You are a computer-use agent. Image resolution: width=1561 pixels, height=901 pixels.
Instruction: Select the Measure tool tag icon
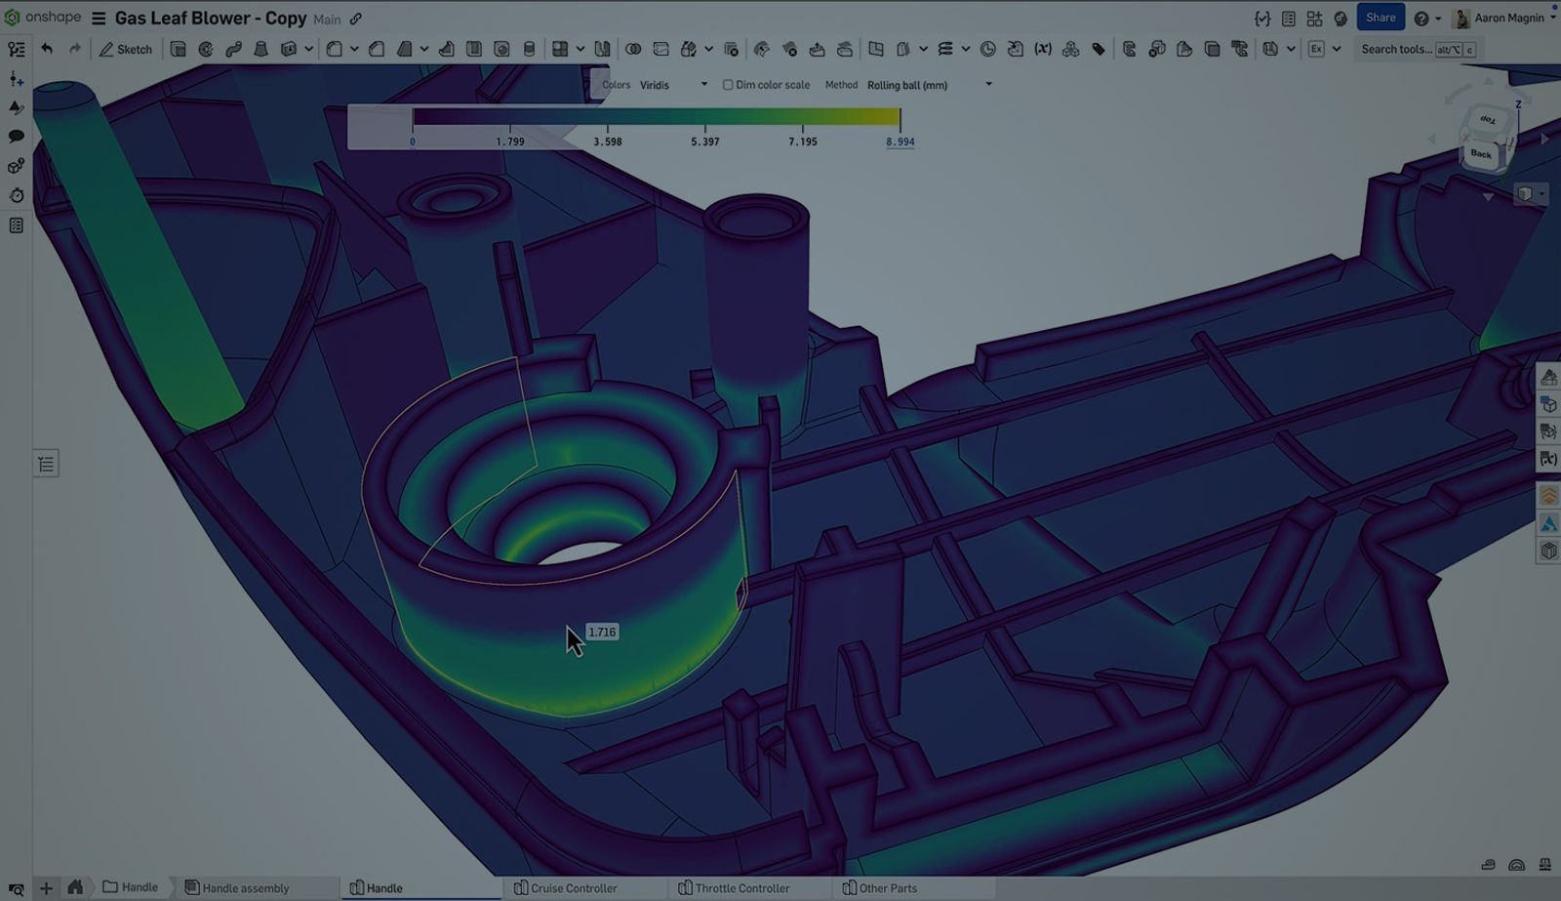click(1099, 49)
